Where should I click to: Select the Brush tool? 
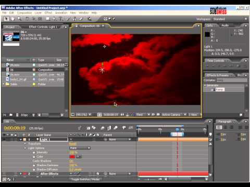tap(69, 19)
